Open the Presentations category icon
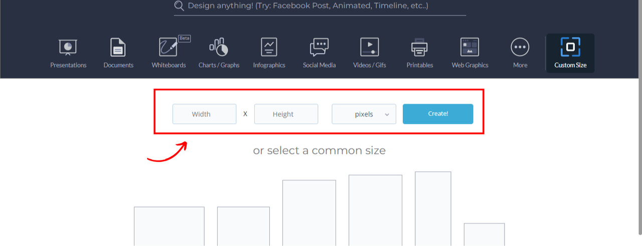Image resolution: width=642 pixels, height=246 pixels. (68, 48)
